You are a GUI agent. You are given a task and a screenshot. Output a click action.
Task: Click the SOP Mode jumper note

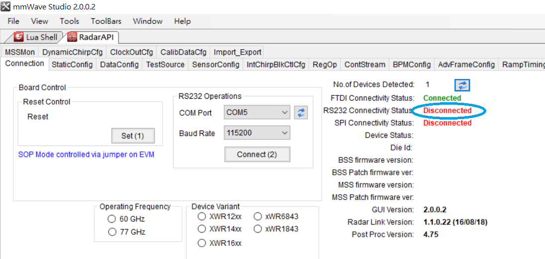(86, 155)
